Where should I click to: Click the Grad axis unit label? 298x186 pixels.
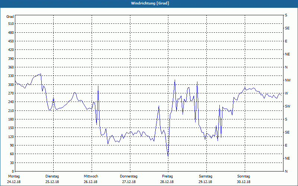[x=10, y=17]
